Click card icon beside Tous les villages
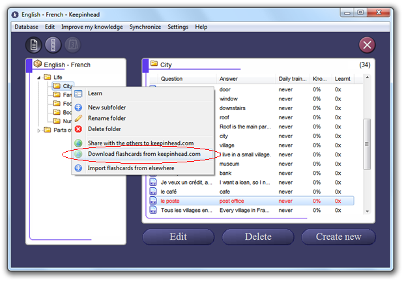 tap(153, 210)
